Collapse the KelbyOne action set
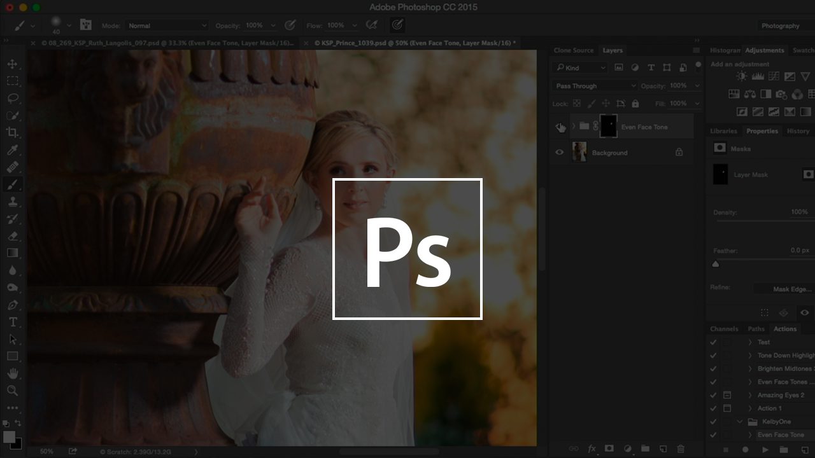This screenshot has width=815, height=458. tap(740, 422)
